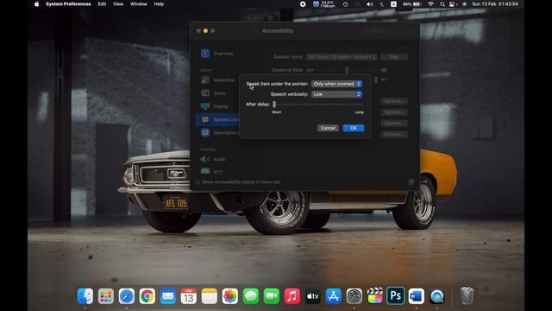Image resolution: width=552 pixels, height=311 pixels.
Task: Open Launchpad from the Dock
Action: tap(105, 296)
